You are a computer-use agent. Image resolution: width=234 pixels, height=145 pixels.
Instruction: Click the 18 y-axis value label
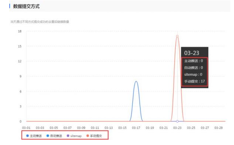[x=20, y=31]
